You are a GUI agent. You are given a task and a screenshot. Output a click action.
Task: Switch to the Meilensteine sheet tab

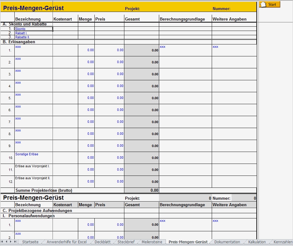152,242
